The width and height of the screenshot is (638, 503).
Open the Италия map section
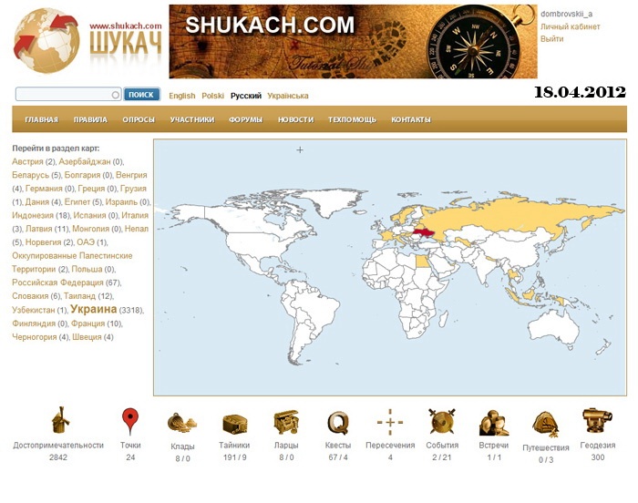tap(135, 215)
